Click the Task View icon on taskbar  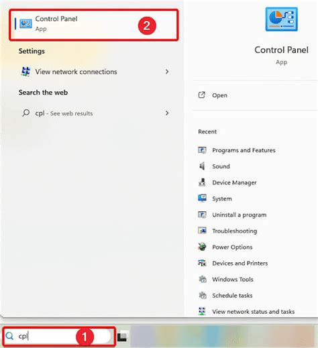[x=122, y=337]
